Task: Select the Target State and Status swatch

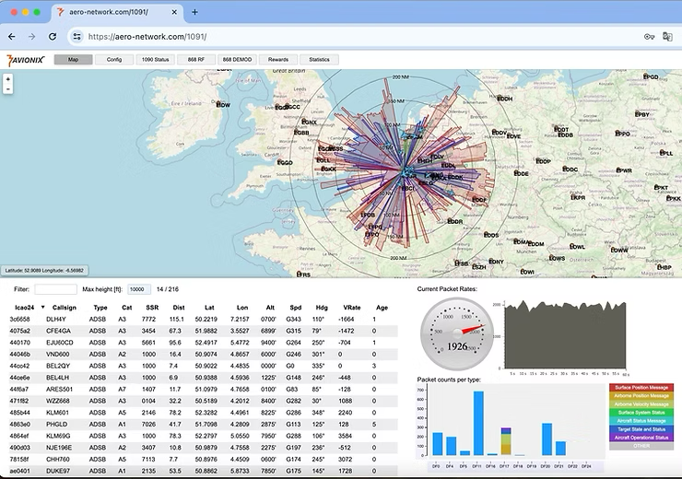Action: (x=641, y=429)
